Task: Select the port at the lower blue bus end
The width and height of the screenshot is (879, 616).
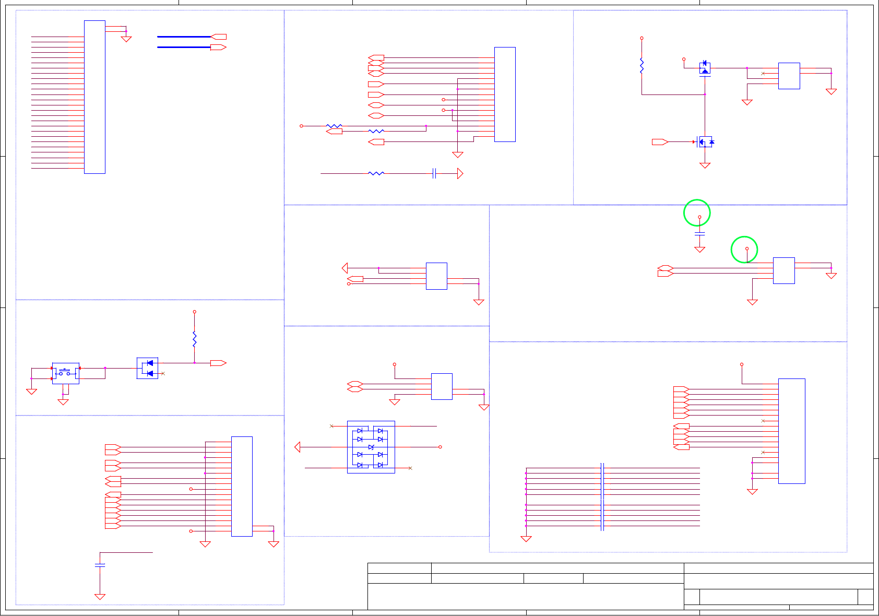Action: (218, 47)
